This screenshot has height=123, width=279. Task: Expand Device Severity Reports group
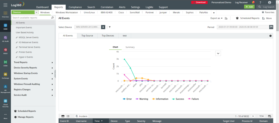point(33,68)
